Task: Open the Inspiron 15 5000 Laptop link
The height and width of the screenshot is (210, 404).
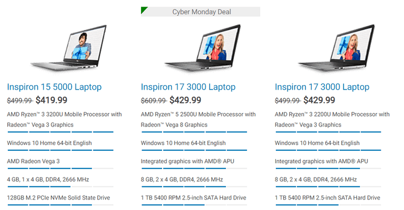Action: pyautogui.click(x=54, y=87)
